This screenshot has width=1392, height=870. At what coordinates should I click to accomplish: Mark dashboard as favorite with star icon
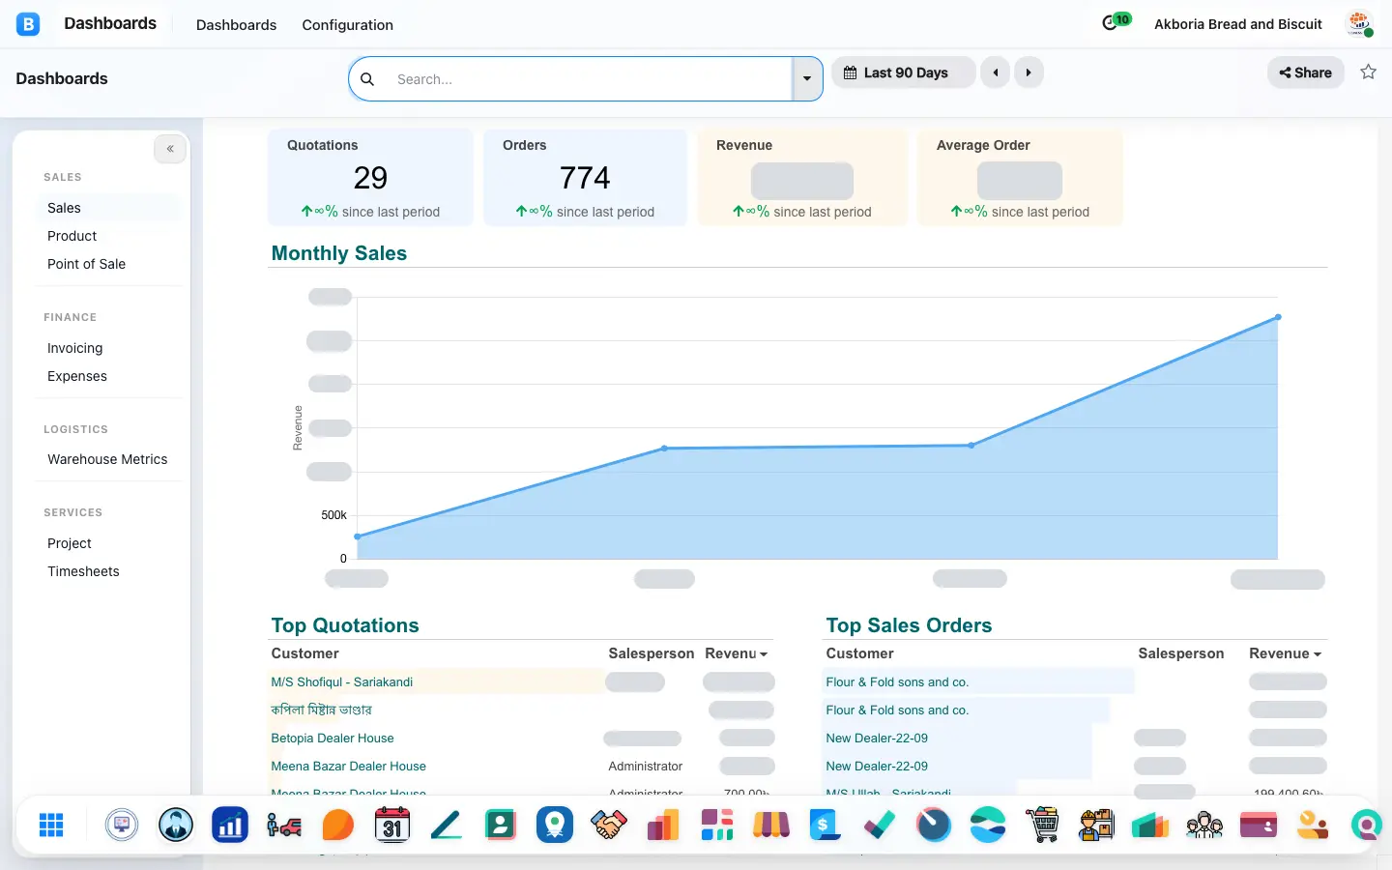1368,72
